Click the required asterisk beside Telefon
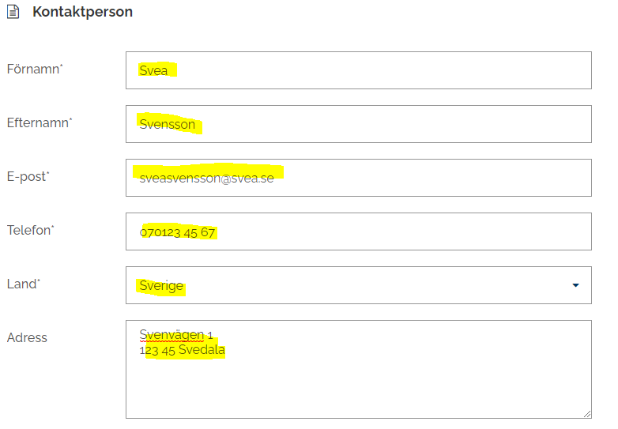The image size is (618, 429). click(53, 227)
